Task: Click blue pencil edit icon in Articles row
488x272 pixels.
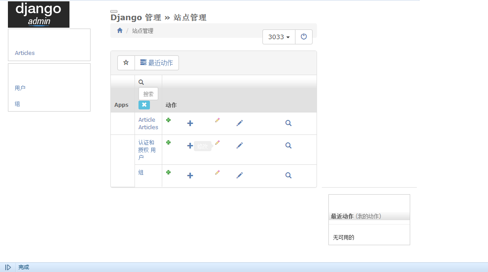Action: 240,123
